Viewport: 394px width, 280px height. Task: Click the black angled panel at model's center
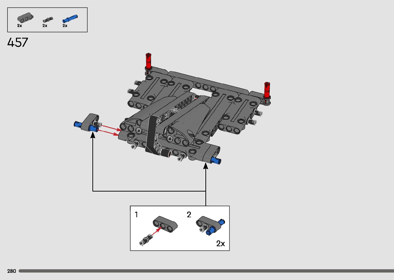point(152,135)
